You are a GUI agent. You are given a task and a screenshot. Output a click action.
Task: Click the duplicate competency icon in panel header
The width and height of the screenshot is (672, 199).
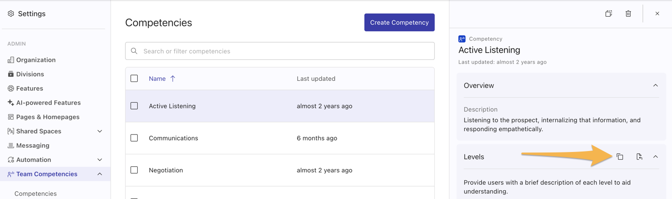pyautogui.click(x=609, y=14)
